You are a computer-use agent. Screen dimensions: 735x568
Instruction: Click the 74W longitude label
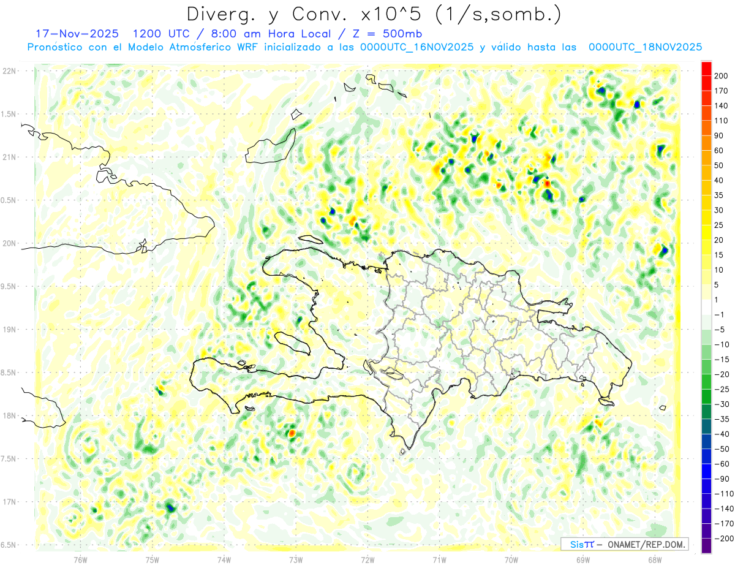(224, 559)
